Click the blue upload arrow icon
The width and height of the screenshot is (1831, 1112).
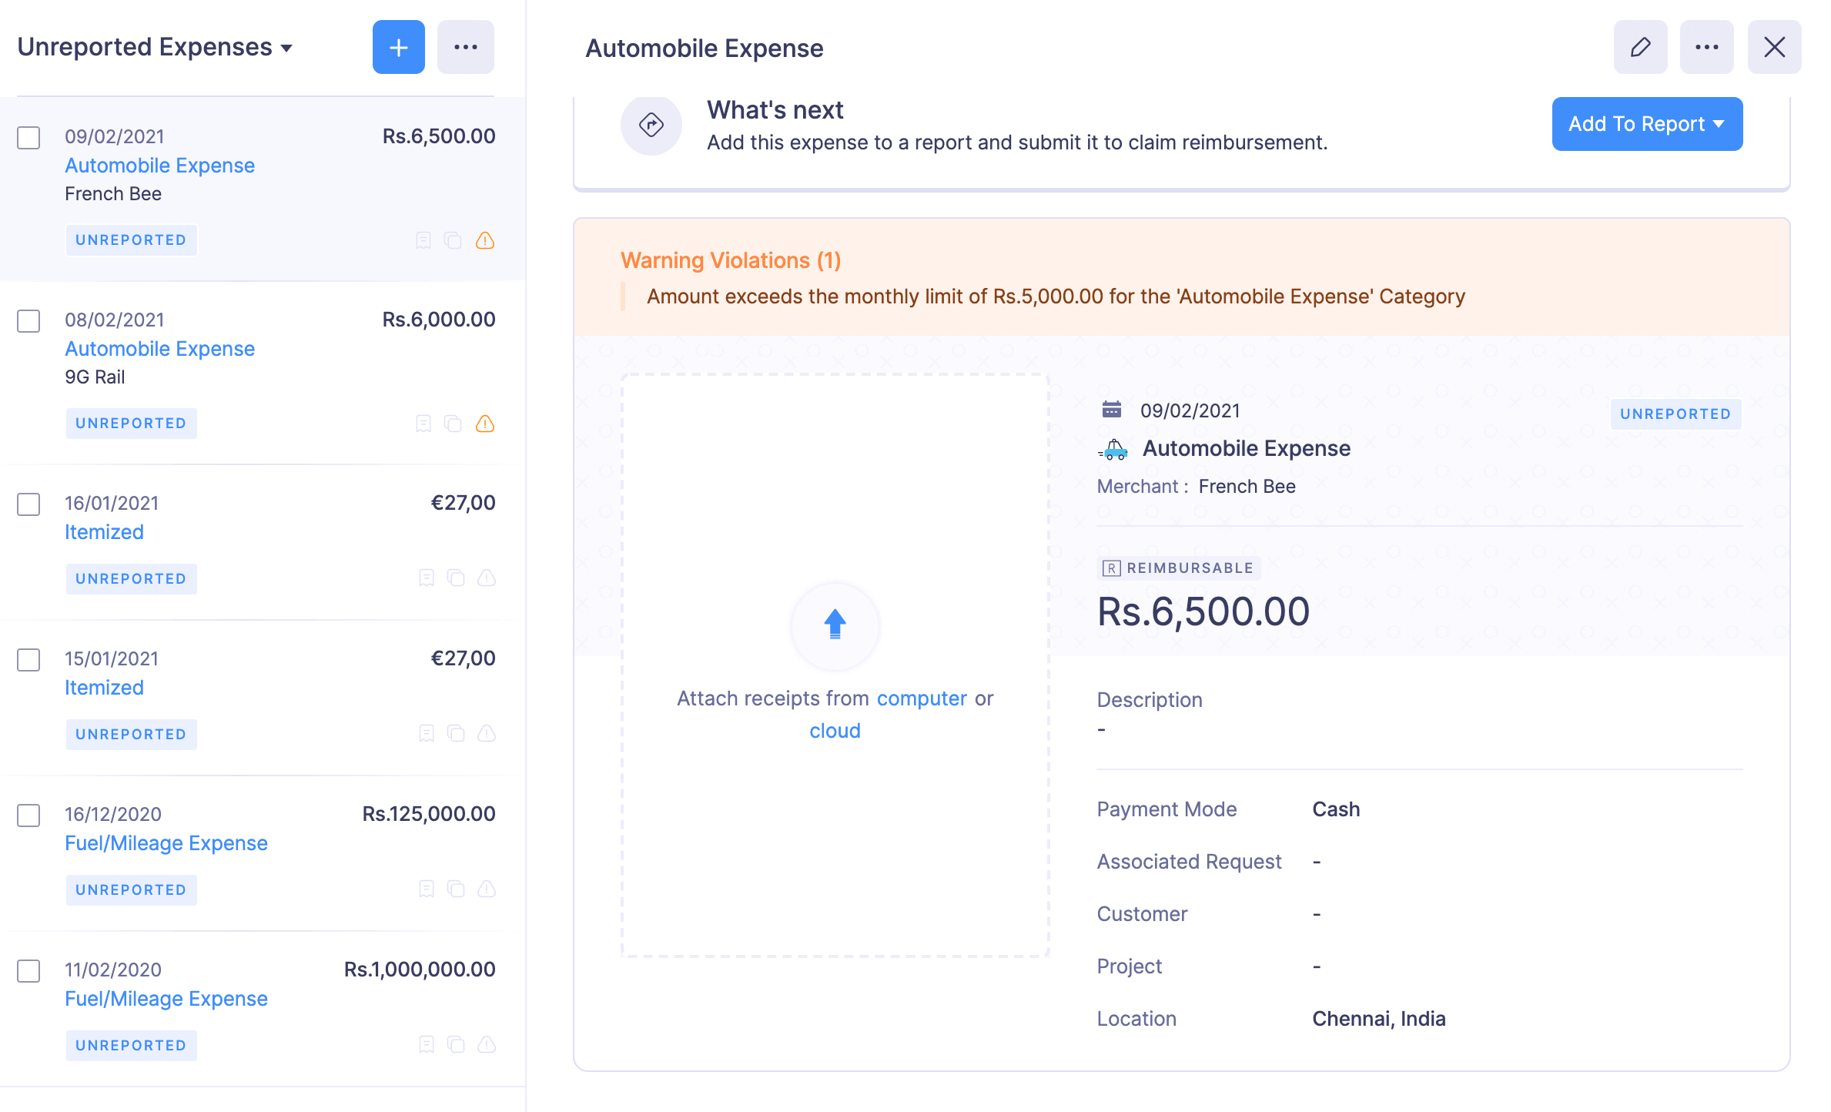tap(835, 625)
